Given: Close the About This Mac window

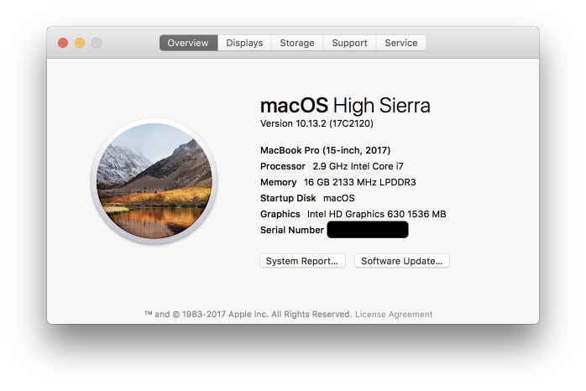Looking at the screenshot, I should (63, 43).
